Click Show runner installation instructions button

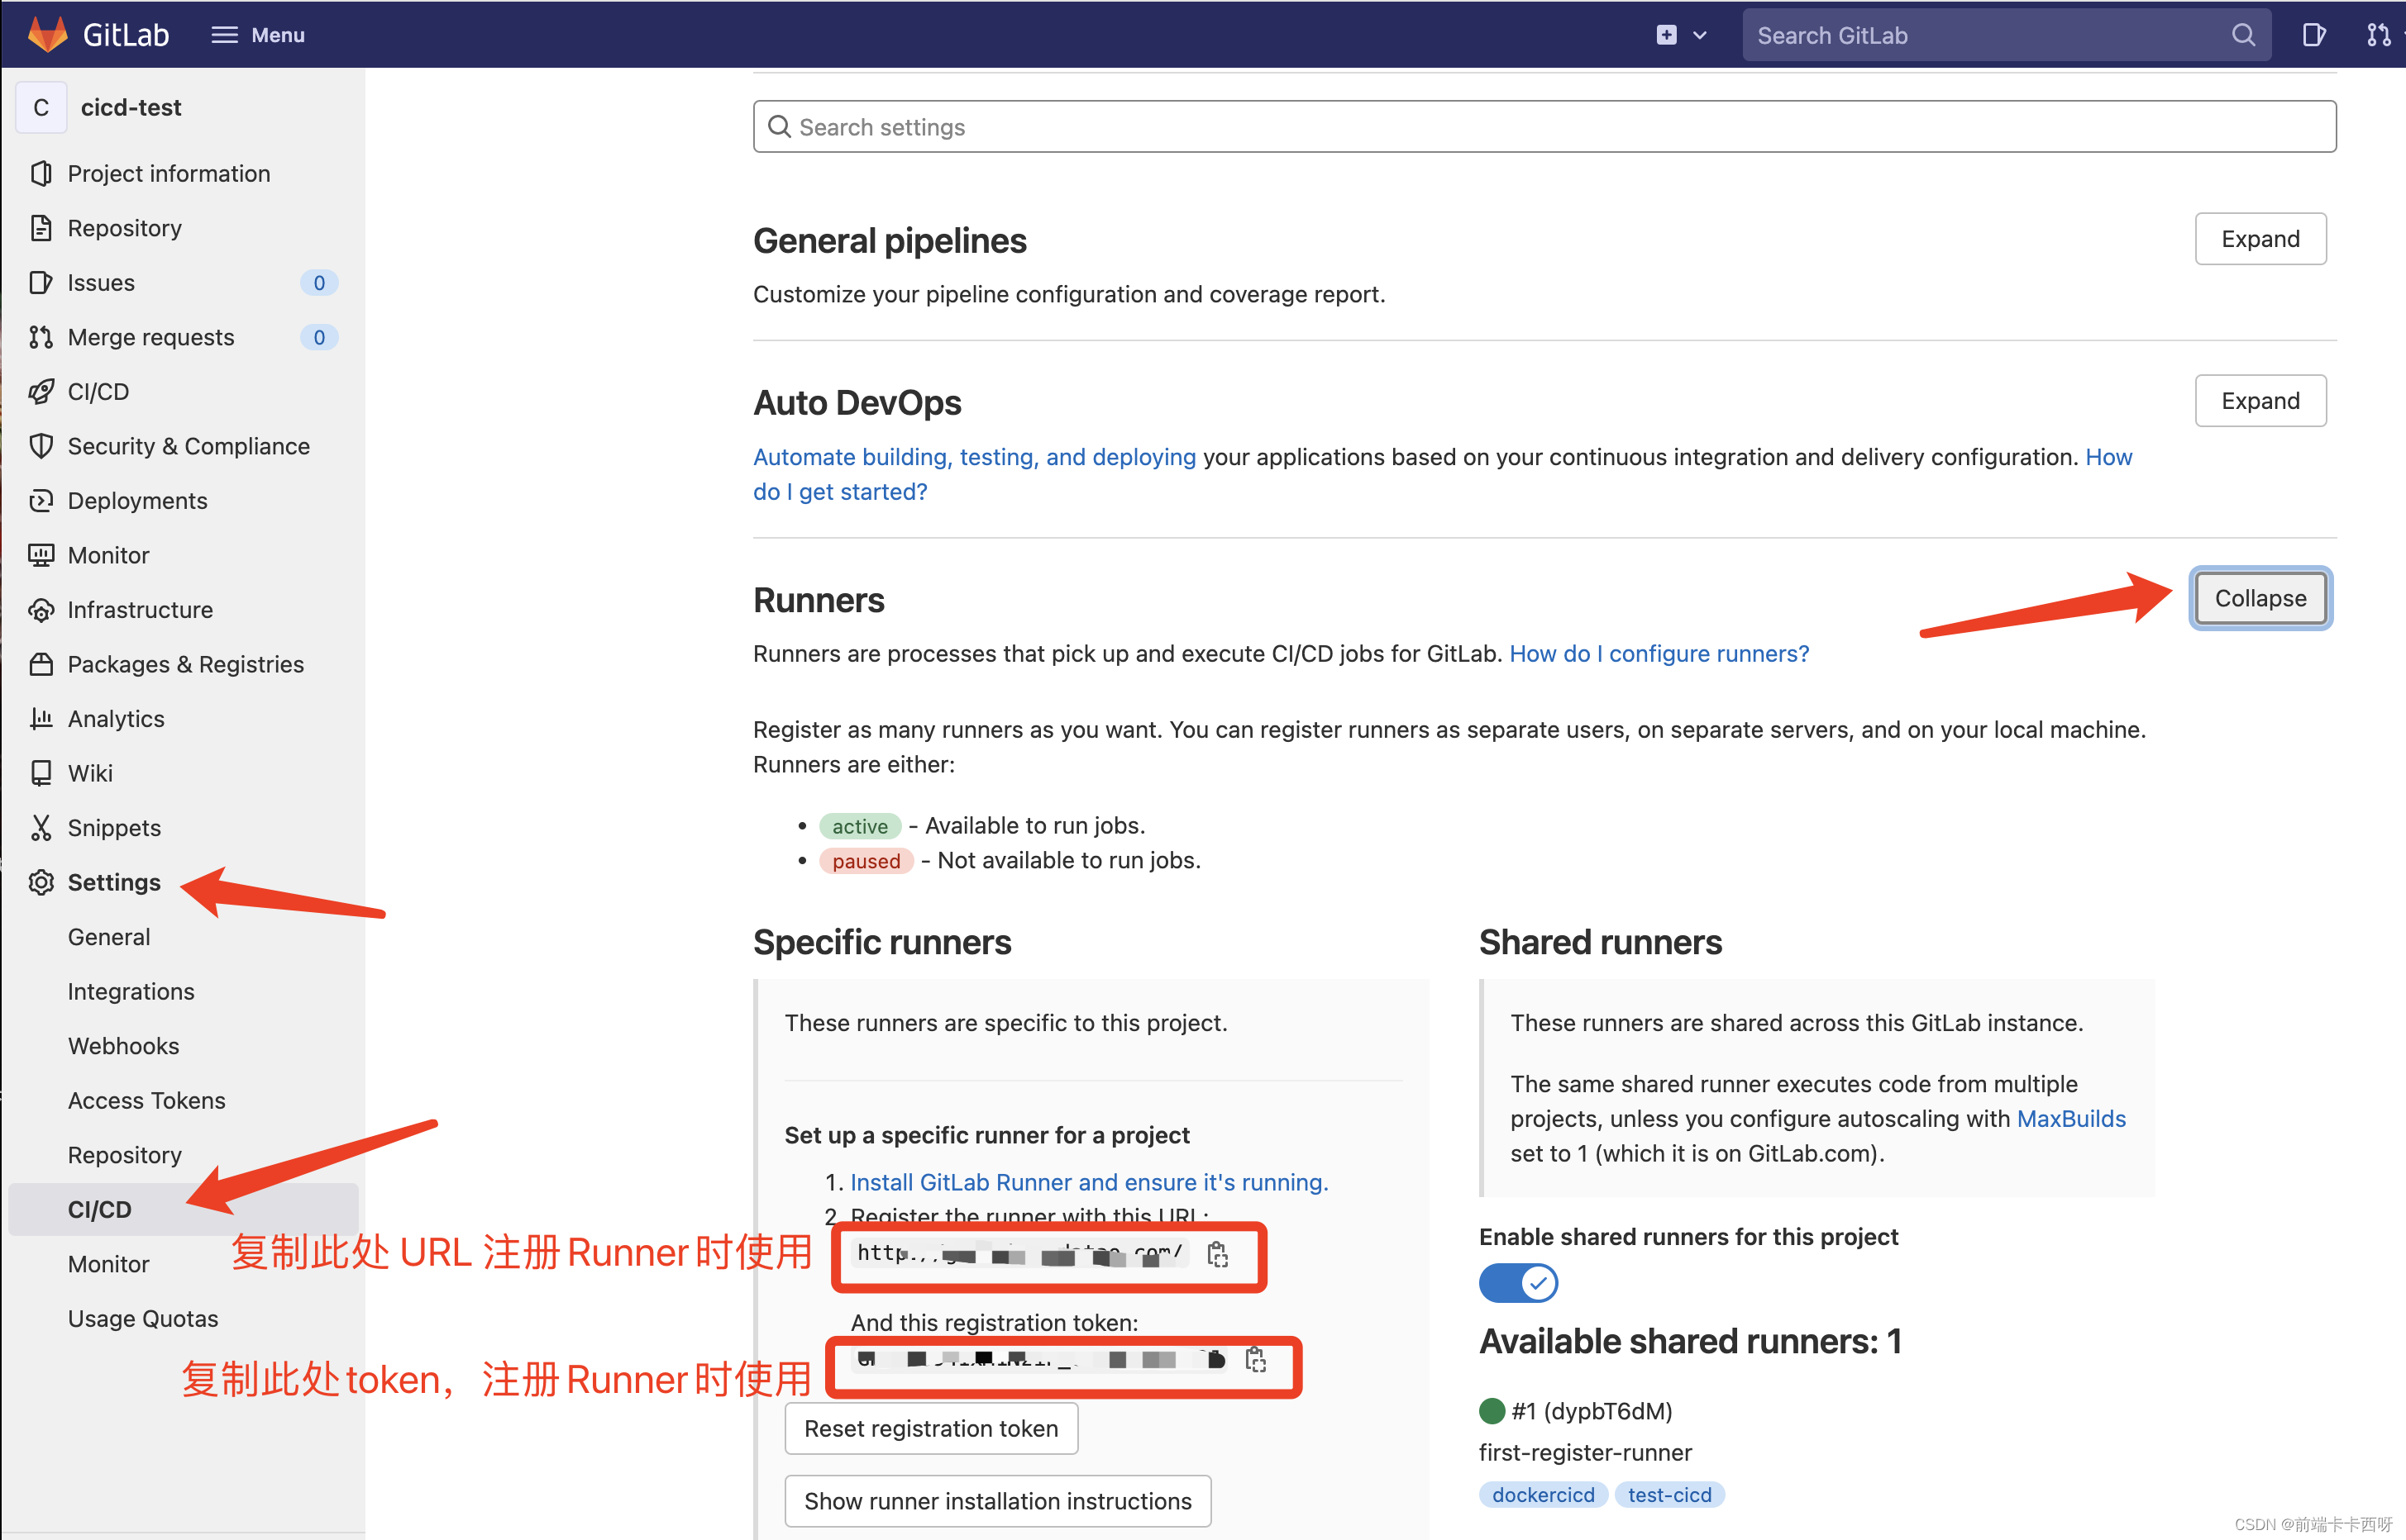click(998, 1500)
